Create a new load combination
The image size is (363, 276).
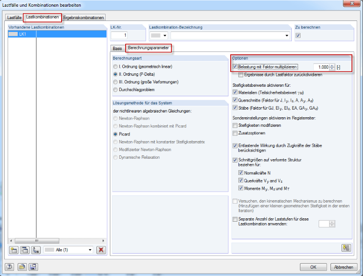[14, 250]
